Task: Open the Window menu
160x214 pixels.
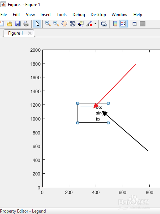Action: (119, 15)
